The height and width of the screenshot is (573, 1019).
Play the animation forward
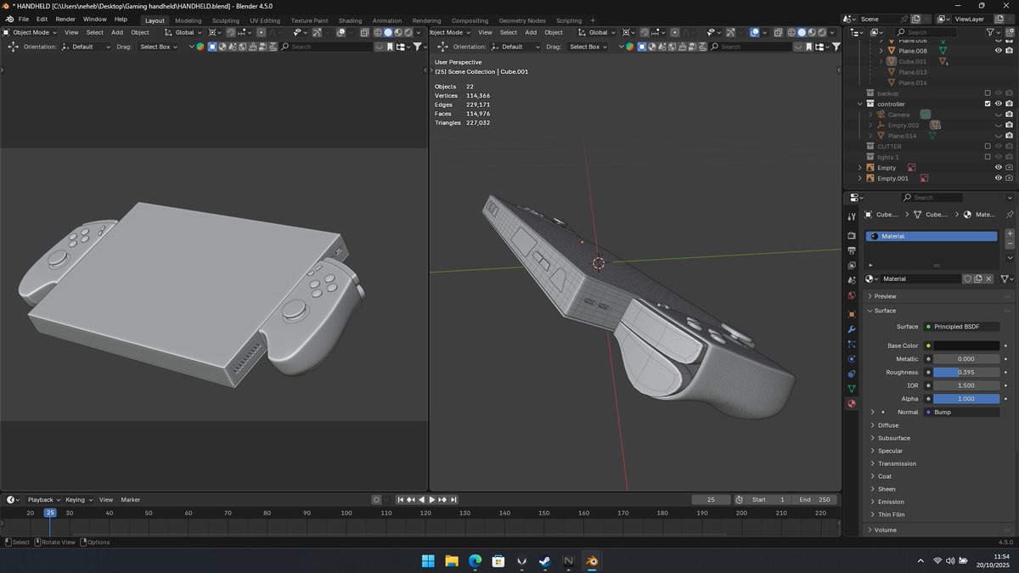pyautogui.click(x=432, y=500)
